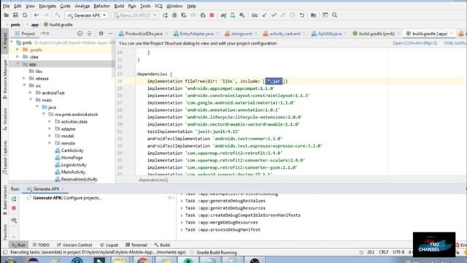The image size is (467, 263).
Task: Open the AVD Manager icon
Action: (x=233, y=15)
